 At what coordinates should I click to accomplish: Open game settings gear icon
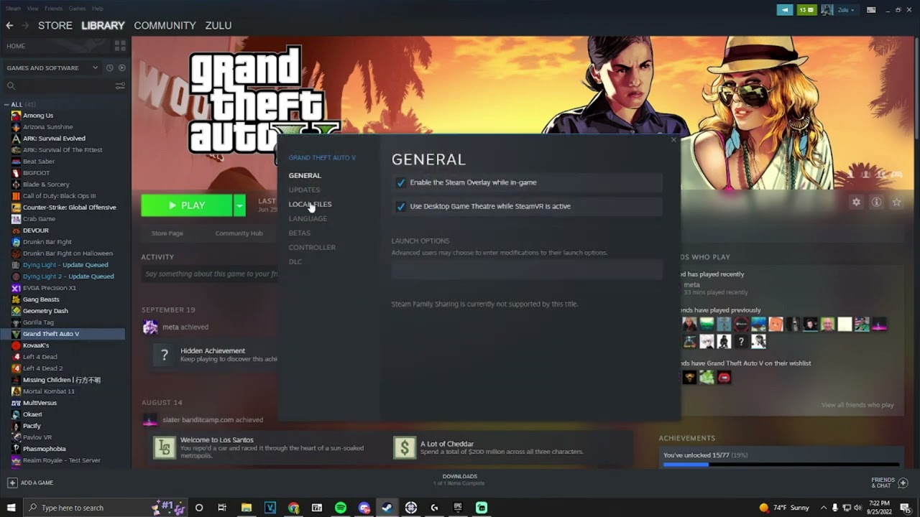[x=856, y=202]
